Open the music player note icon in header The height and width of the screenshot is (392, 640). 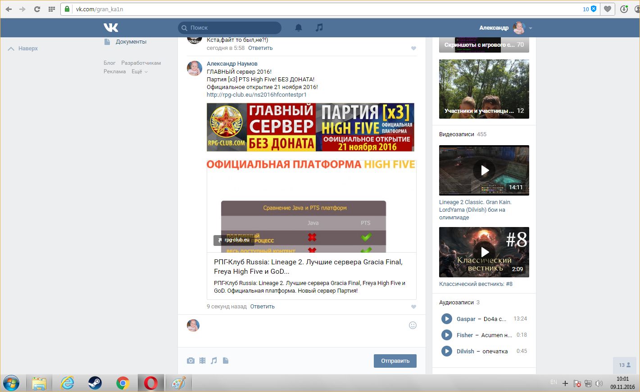point(319,28)
